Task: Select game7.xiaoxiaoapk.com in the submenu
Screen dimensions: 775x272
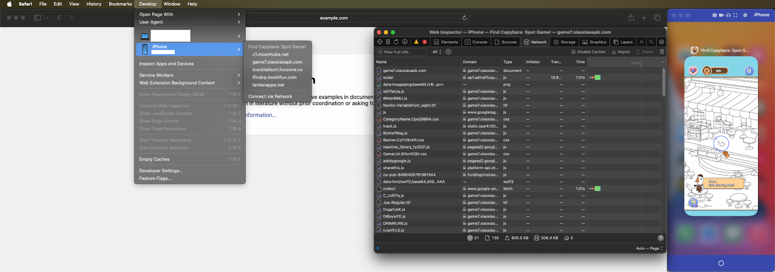Action: 277,62
